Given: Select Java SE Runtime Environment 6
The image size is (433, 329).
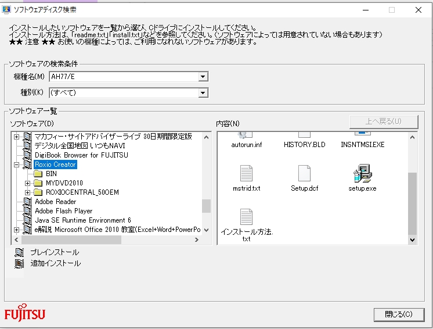Looking at the screenshot, I should click(x=83, y=220).
